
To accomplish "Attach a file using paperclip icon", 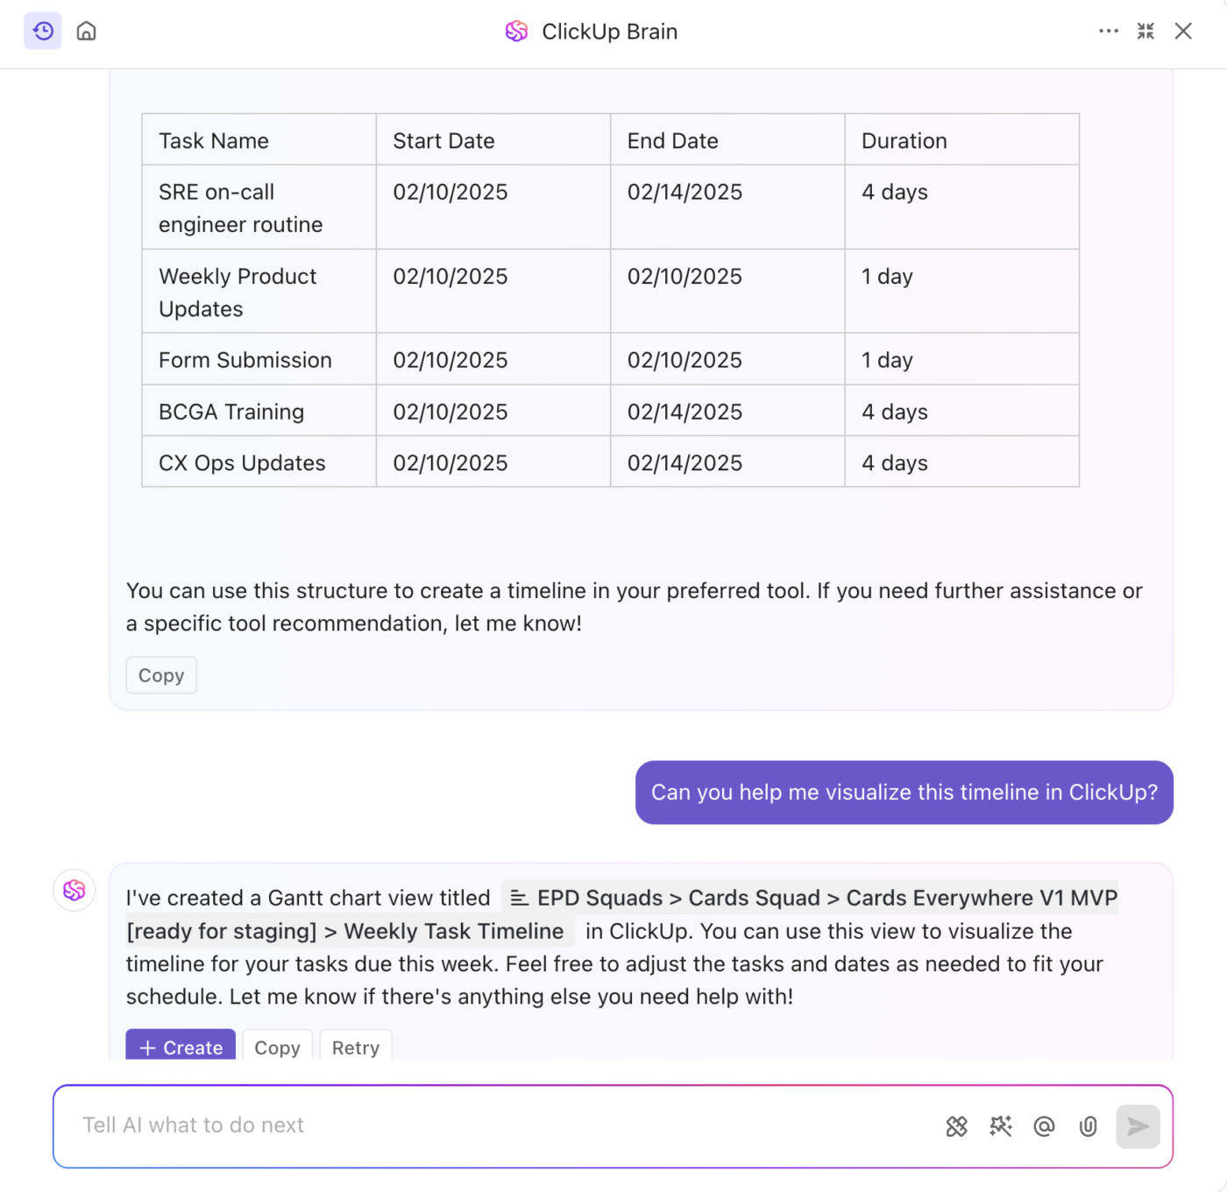I will click(1088, 1126).
